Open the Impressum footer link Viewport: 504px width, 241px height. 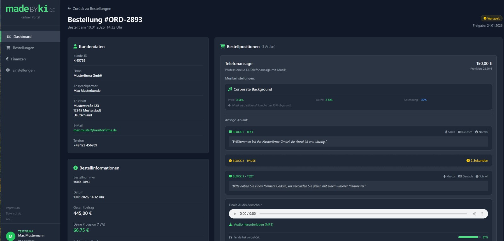point(13,208)
